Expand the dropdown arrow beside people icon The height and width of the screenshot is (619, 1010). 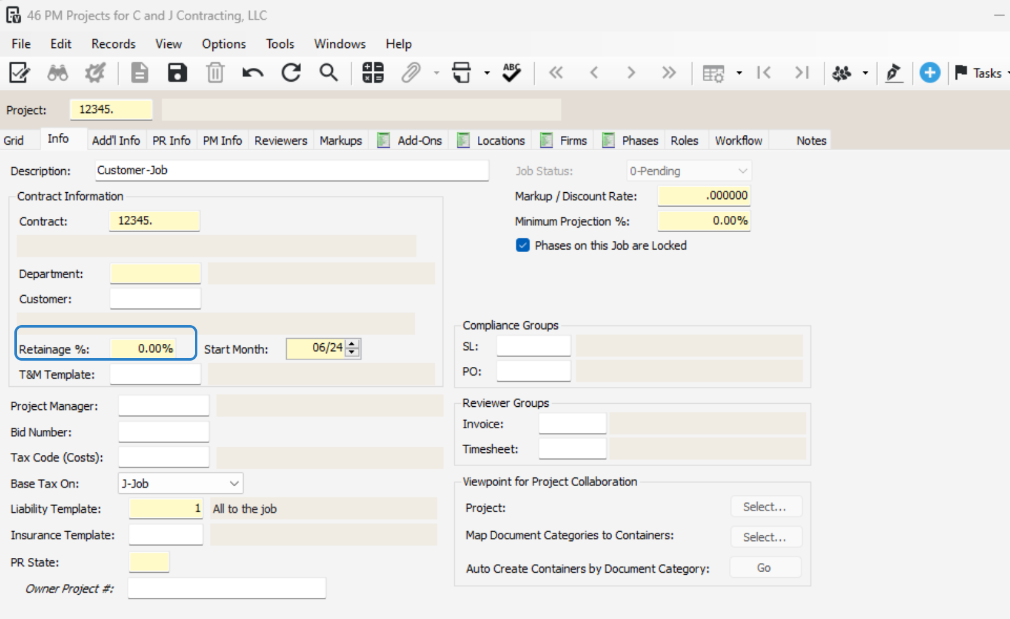[865, 73]
